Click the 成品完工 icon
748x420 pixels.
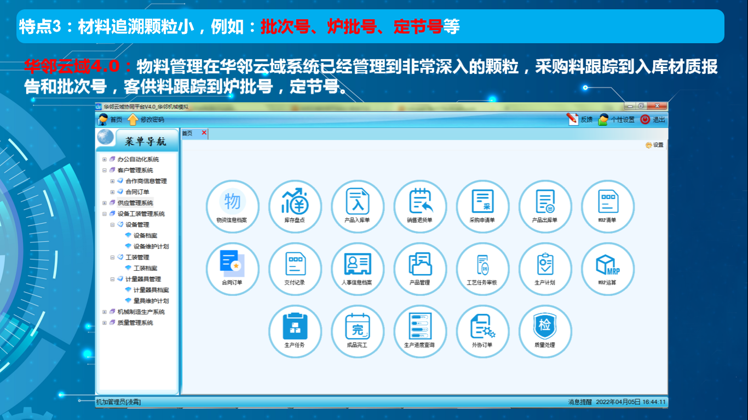pyautogui.click(x=357, y=331)
